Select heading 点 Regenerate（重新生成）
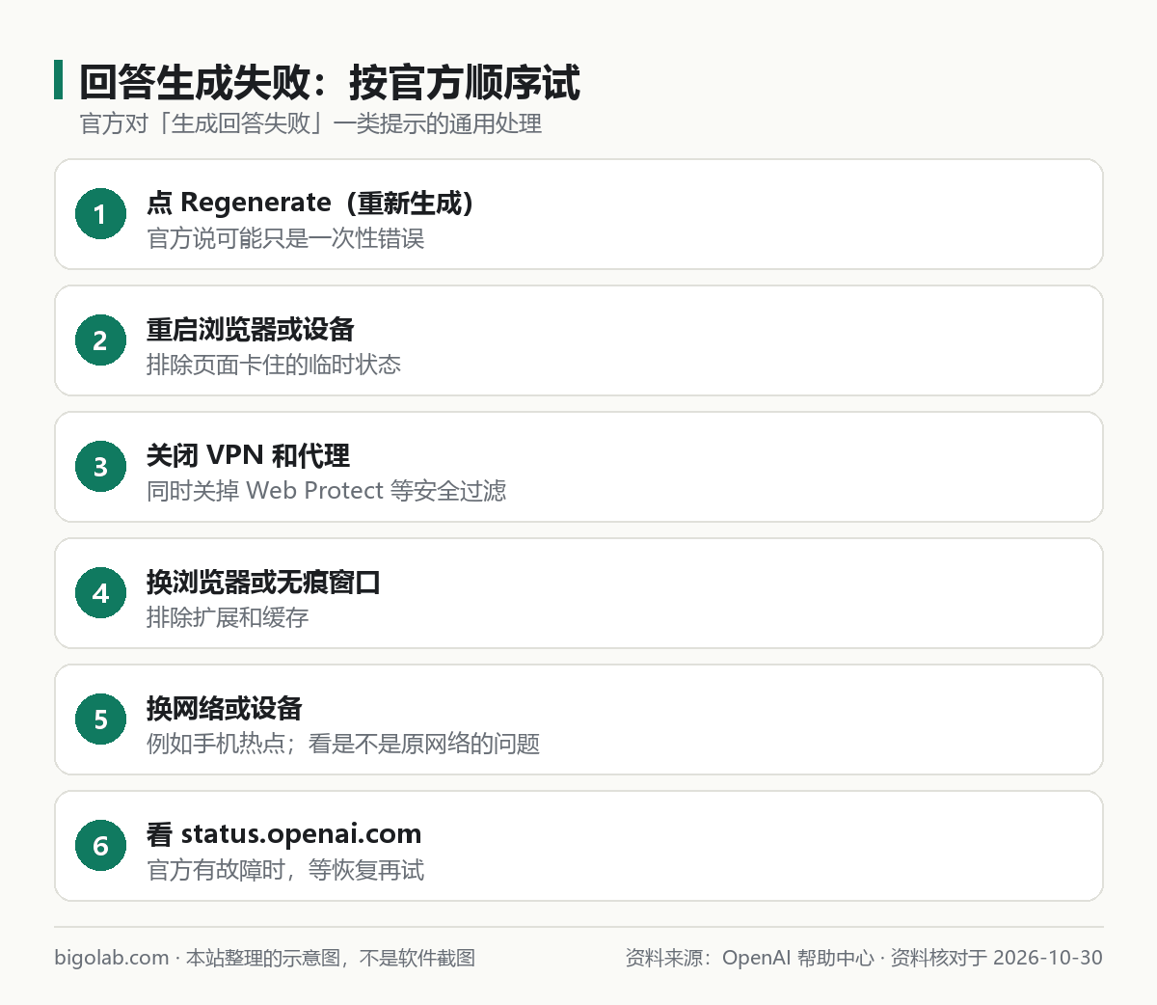 click(x=309, y=203)
